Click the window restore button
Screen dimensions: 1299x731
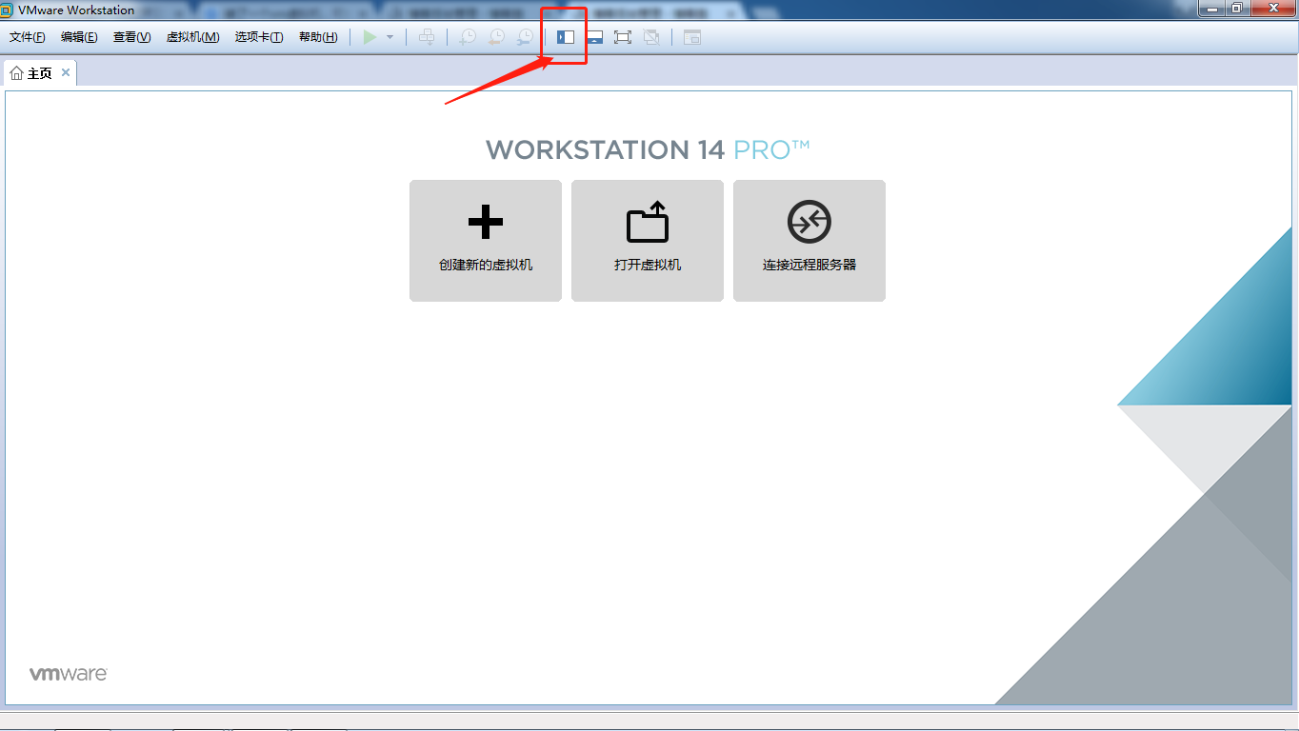click(x=1236, y=8)
